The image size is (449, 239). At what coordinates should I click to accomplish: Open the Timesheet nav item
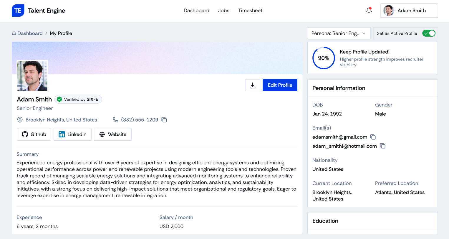250,11
